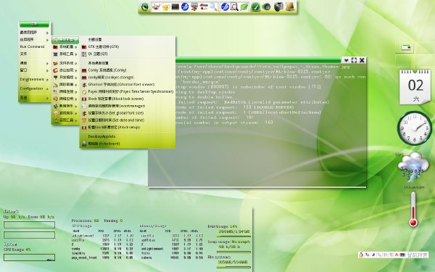Click the blue bird icon beside the terminal
435x272 pixels.
(185, 7)
